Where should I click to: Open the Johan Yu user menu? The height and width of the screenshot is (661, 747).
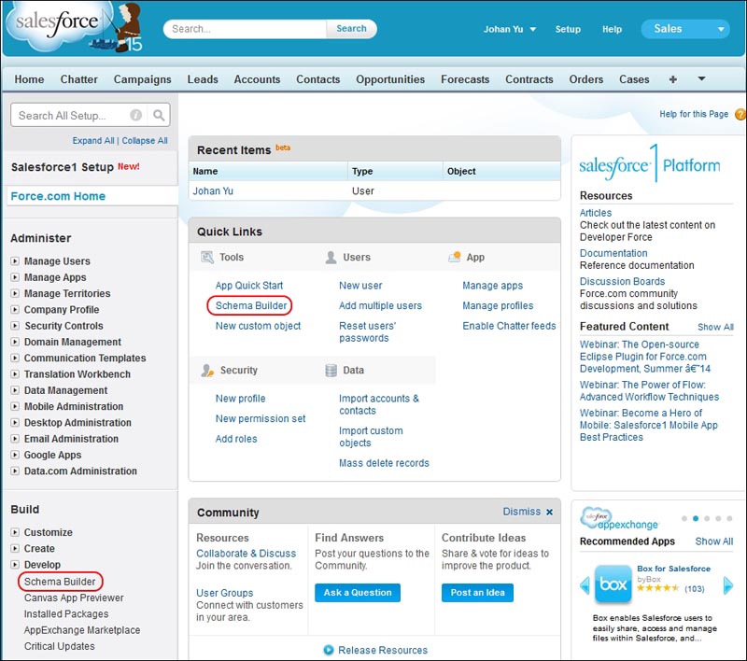509,29
